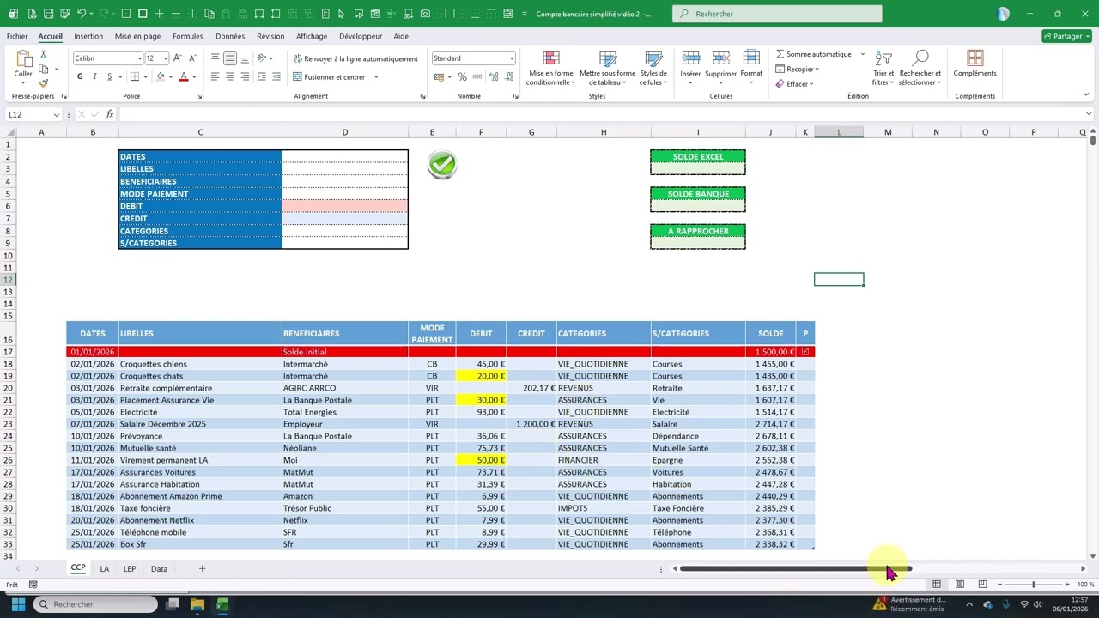Apply bold with the G button
The image size is (1099, 618).
coord(80,76)
